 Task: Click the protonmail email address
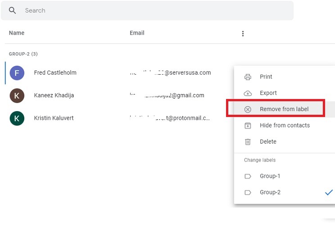tap(170, 118)
